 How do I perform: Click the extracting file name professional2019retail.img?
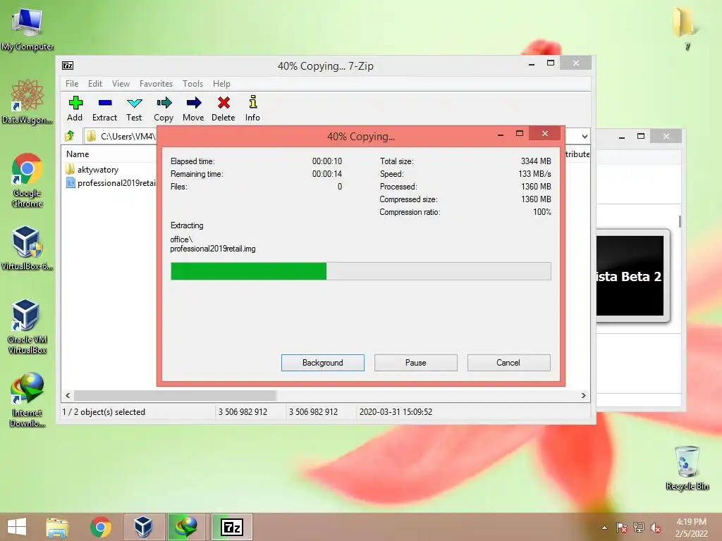[x=213, y=249]
